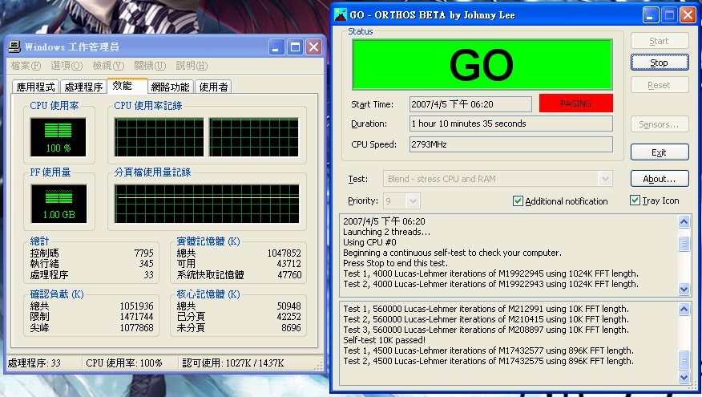Click lower log scroll-down arrow

tap(684, 377)
